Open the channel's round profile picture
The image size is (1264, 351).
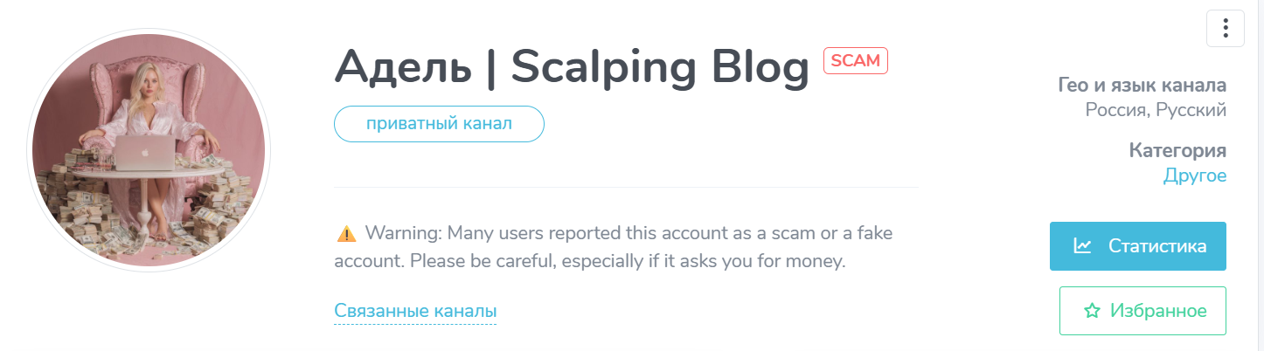point(149,150)
